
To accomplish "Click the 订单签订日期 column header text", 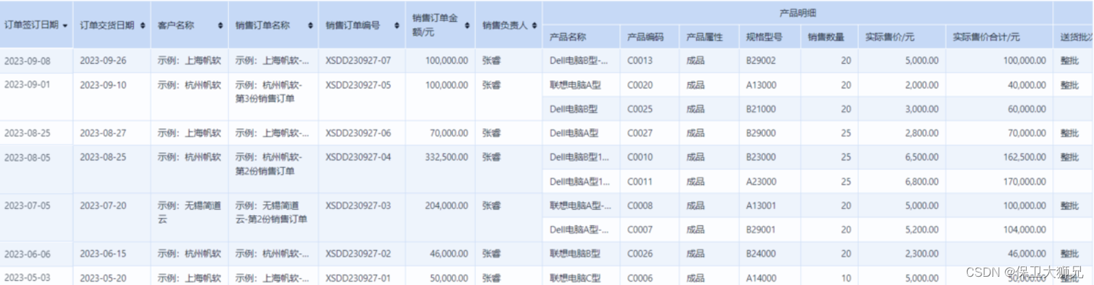I will point(32,25).
